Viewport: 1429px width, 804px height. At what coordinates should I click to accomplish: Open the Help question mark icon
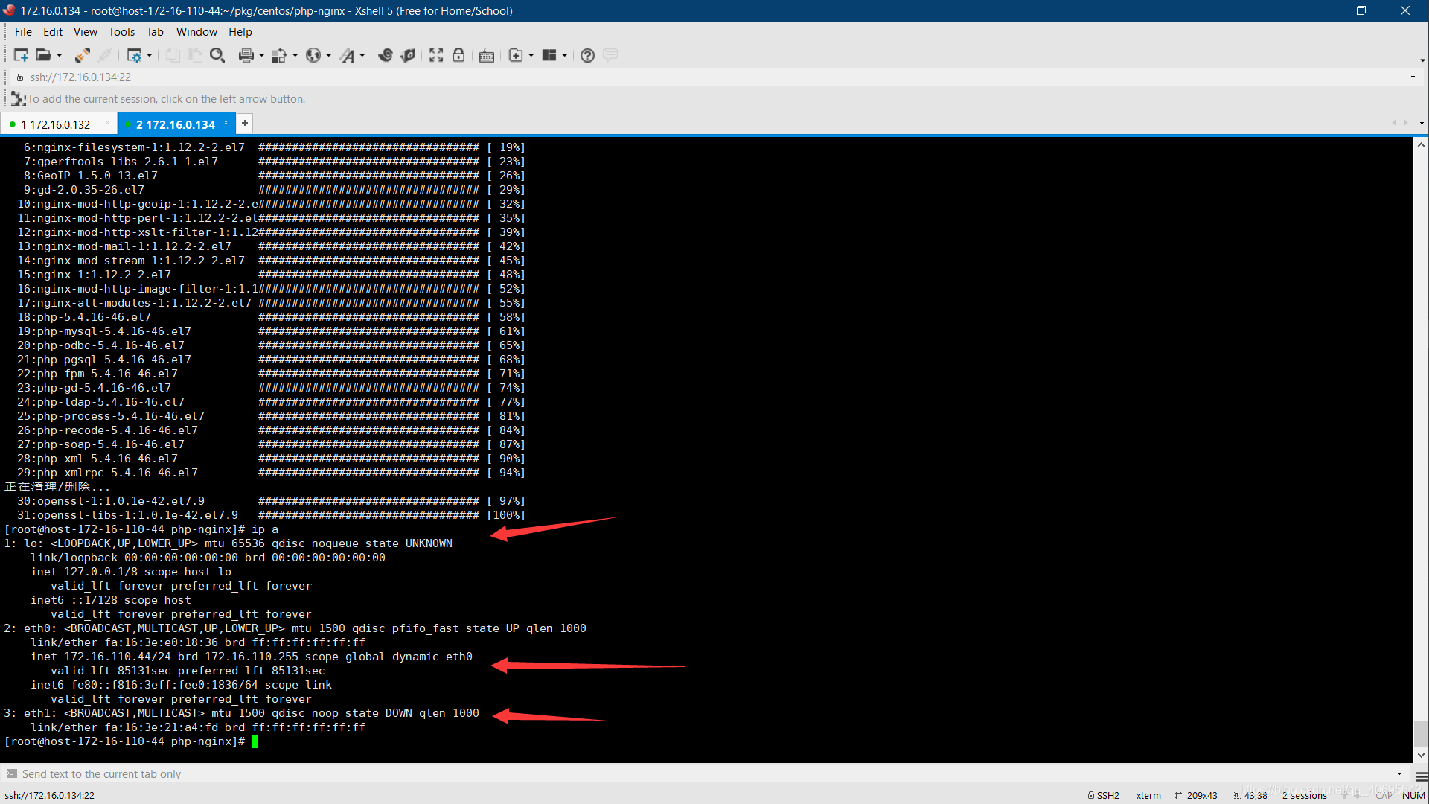click(587, 55)
